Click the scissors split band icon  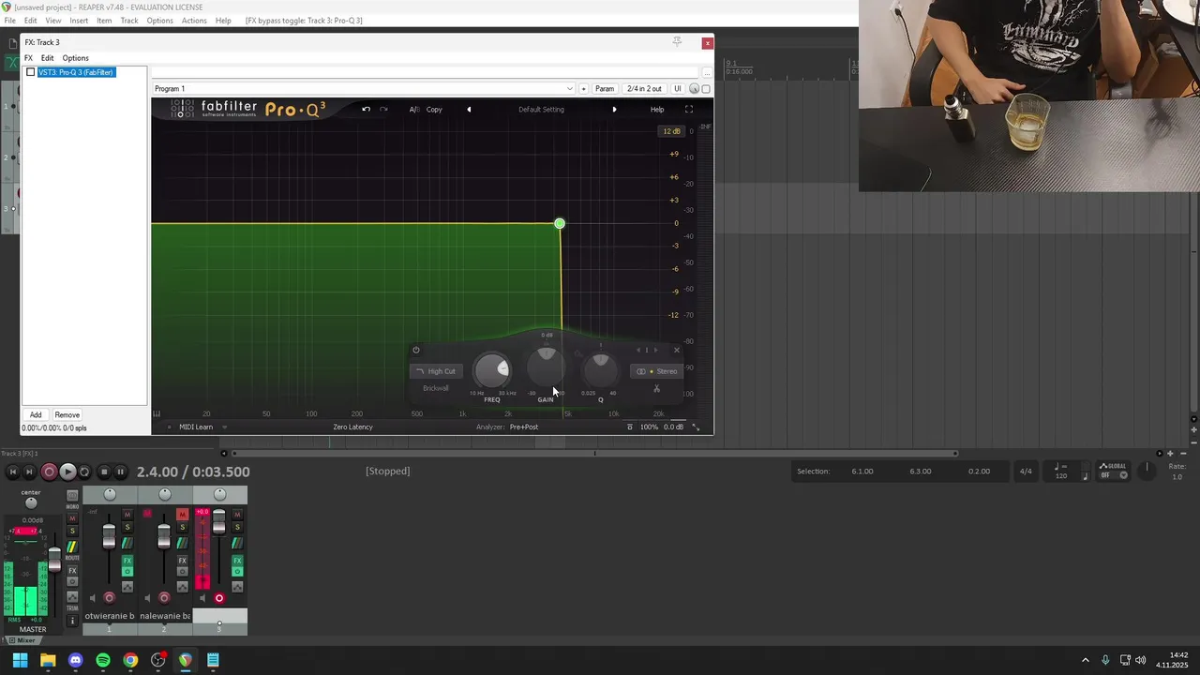point(656,388)
